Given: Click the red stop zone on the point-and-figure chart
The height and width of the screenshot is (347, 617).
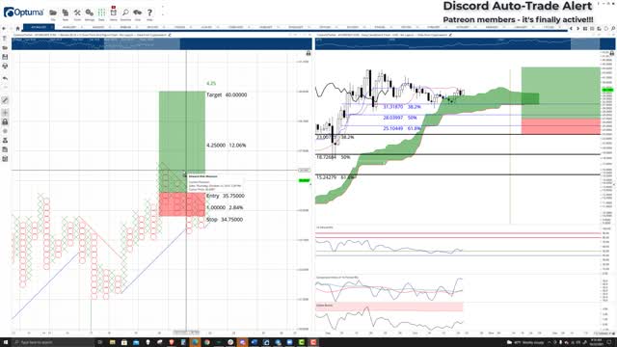Looking at the screenshot, I should 182,204.
